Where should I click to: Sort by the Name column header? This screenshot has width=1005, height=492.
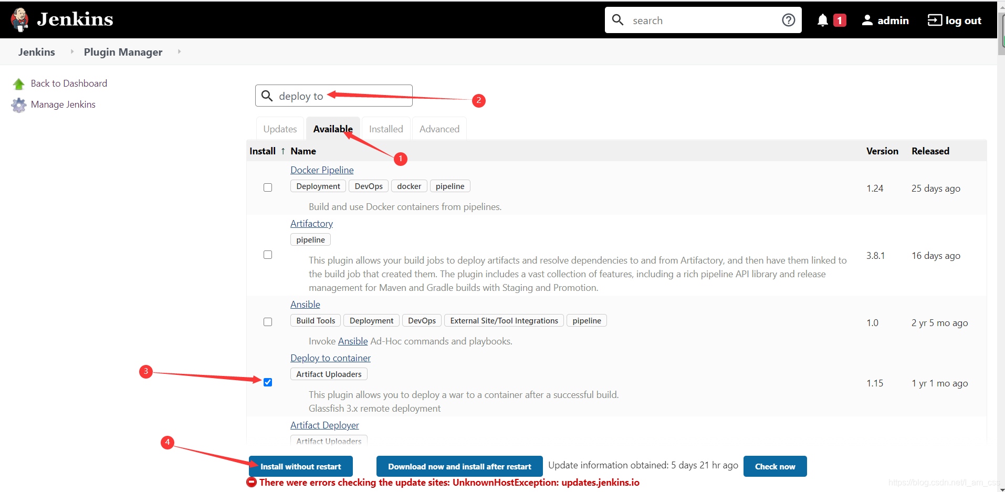(x=303, y=151)
